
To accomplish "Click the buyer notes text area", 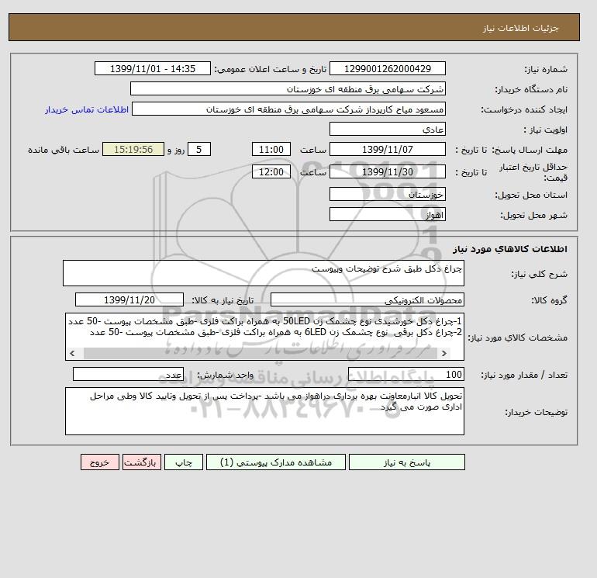I will tap(264, 411).
